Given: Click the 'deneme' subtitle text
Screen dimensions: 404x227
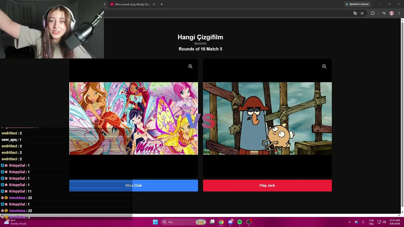Looking at the screenshot, I should pos(200,44).
